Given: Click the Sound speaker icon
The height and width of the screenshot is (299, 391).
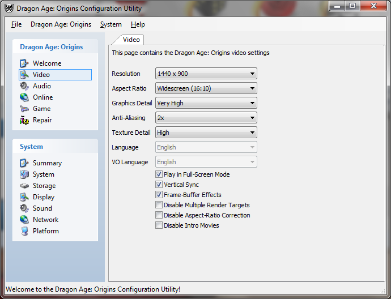Looking at the screenshot, I should (24, 208).
